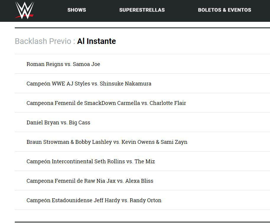Open the SHOWS menu
Viewport: 270px width, 224px height.
(77, 10)
